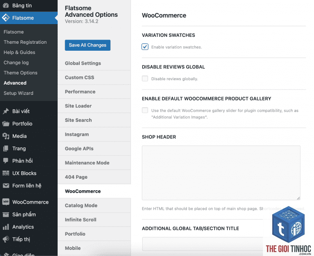Open Phản hồi menu item
Viewport: 314px width, 256px height.
pos(29,161)
